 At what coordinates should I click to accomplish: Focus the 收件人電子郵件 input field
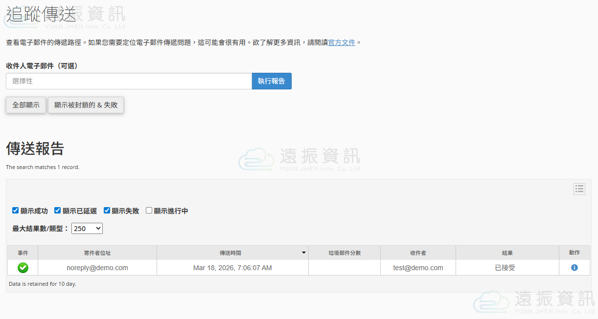coord(129,81)
